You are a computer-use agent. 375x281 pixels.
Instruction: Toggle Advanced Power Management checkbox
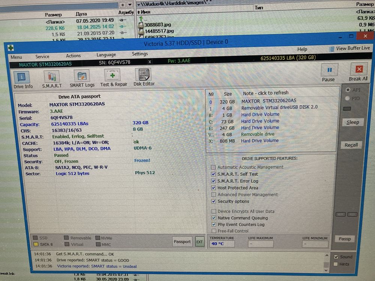coord(214,194)
